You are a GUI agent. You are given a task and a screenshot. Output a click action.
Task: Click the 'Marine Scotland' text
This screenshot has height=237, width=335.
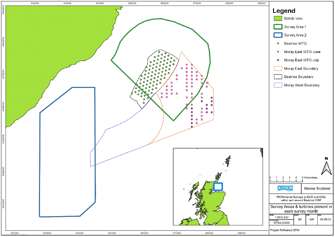click(317, 189)
